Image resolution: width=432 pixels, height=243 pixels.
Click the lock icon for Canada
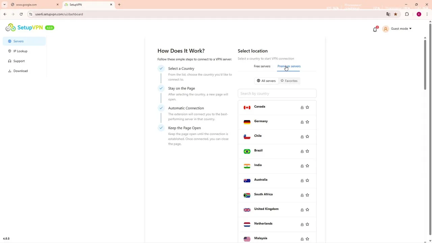[302, 107]
